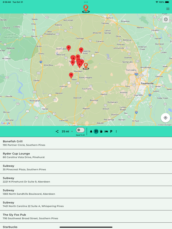This screenshot has width=172, height=229.
Task: Tap the three dots at top center
Action: 86,2
